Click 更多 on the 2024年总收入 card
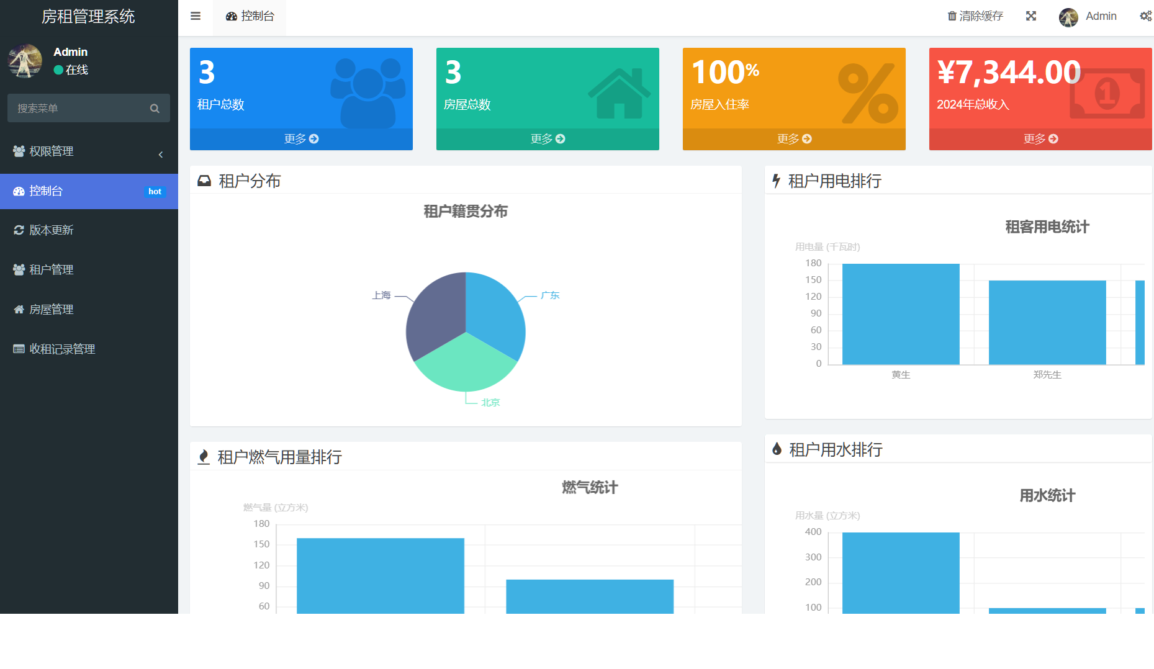The height and width of the screenshot is (669, 1154). coord(1040,139)
